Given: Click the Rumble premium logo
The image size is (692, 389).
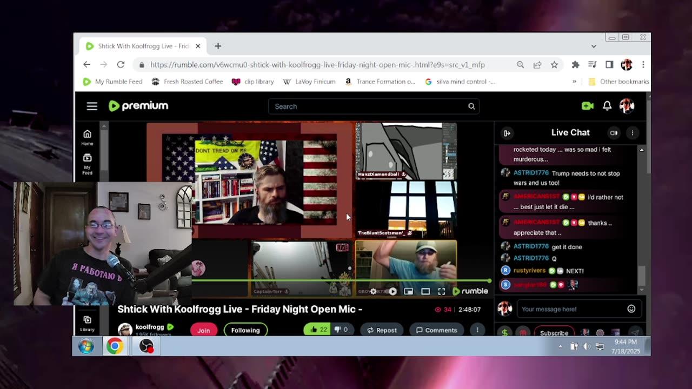Looking at the screenshot, I should pos(138,106).
